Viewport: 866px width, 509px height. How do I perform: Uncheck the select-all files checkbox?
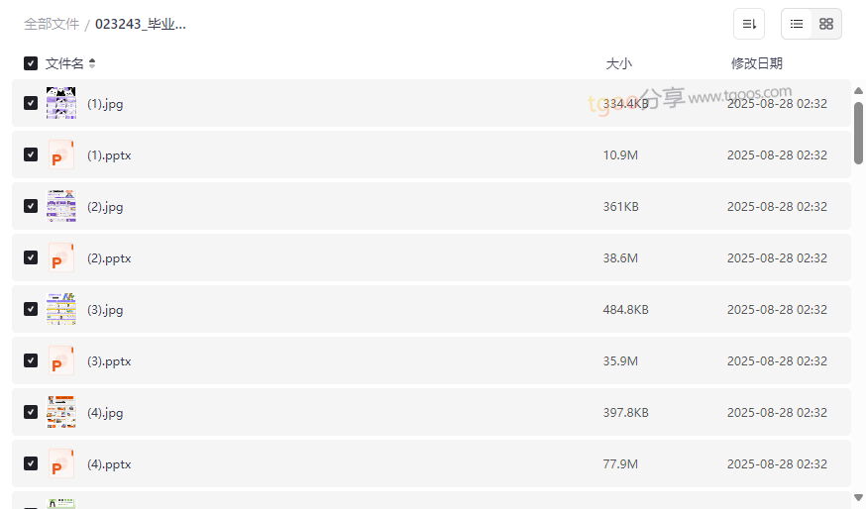click(31, 63)
